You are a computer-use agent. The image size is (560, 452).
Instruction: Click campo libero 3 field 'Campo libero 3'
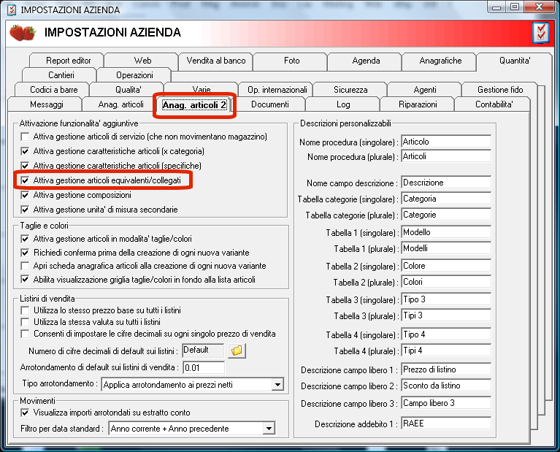(x=446, y=403)
